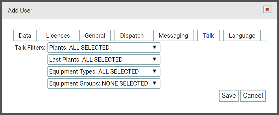Image resolution: width=279 pixels, height=115 pixels.
Task: Click the Add User title text
Action: [x=20, y=11]
